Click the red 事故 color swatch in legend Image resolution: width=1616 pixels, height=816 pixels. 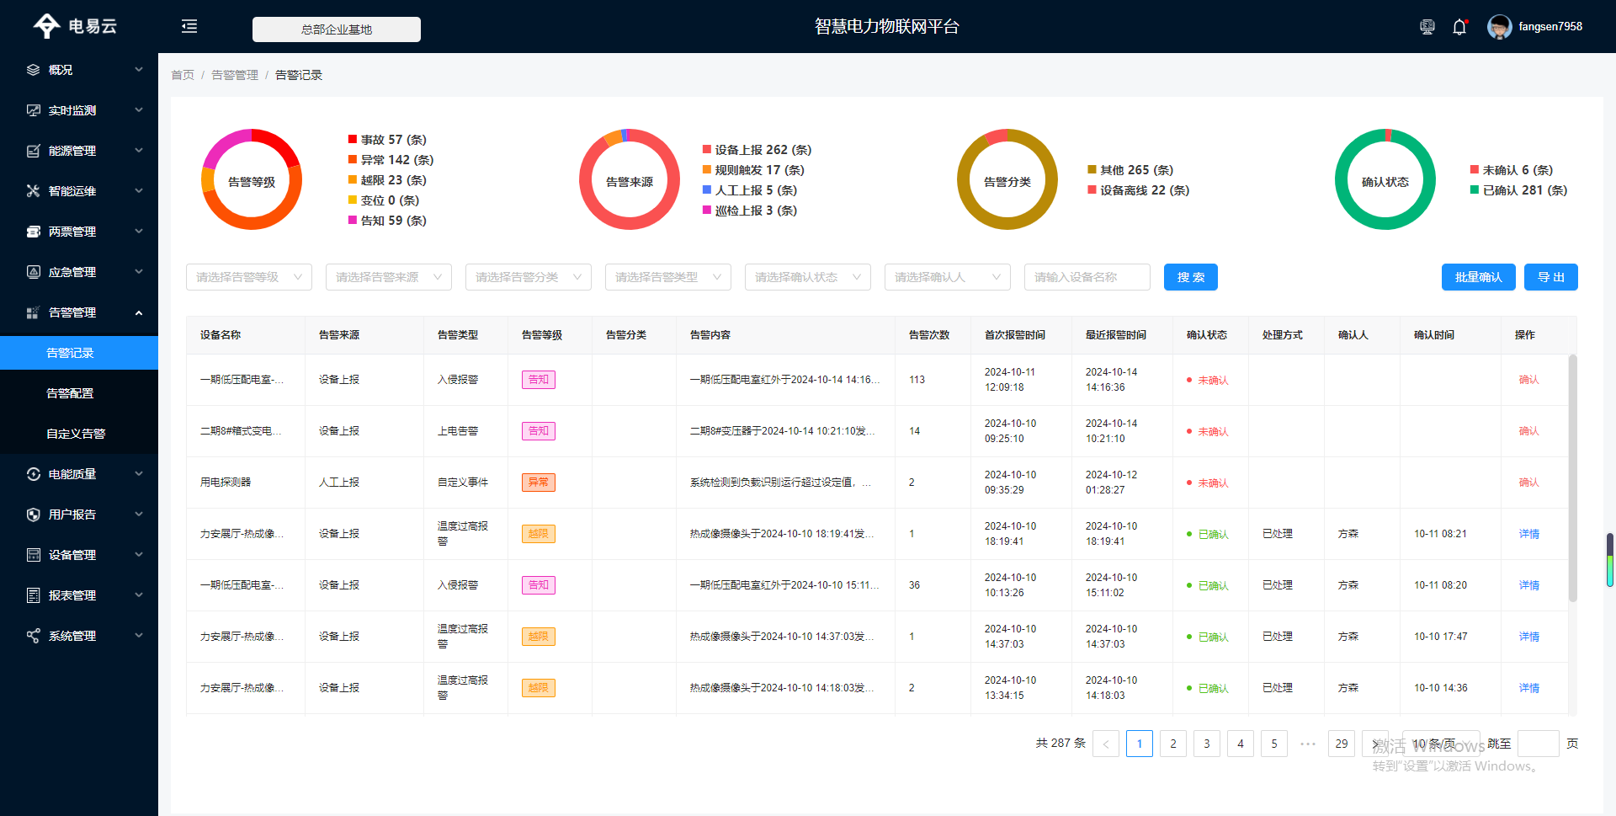(353, 139)
